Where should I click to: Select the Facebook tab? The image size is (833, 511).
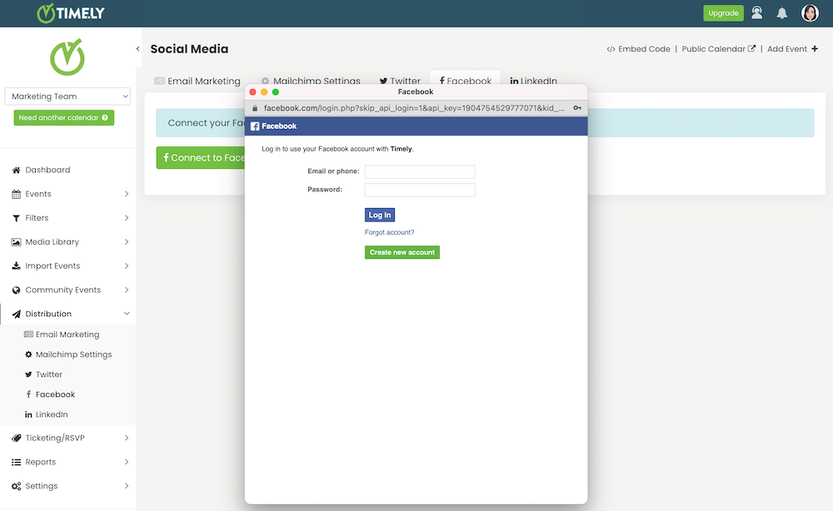pos(466,78)
